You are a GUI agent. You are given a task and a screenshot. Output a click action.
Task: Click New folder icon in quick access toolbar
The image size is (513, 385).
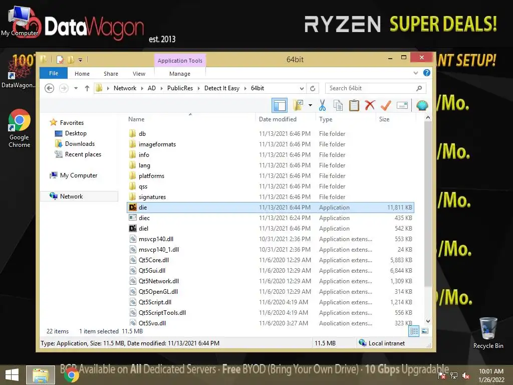[70, 60]
